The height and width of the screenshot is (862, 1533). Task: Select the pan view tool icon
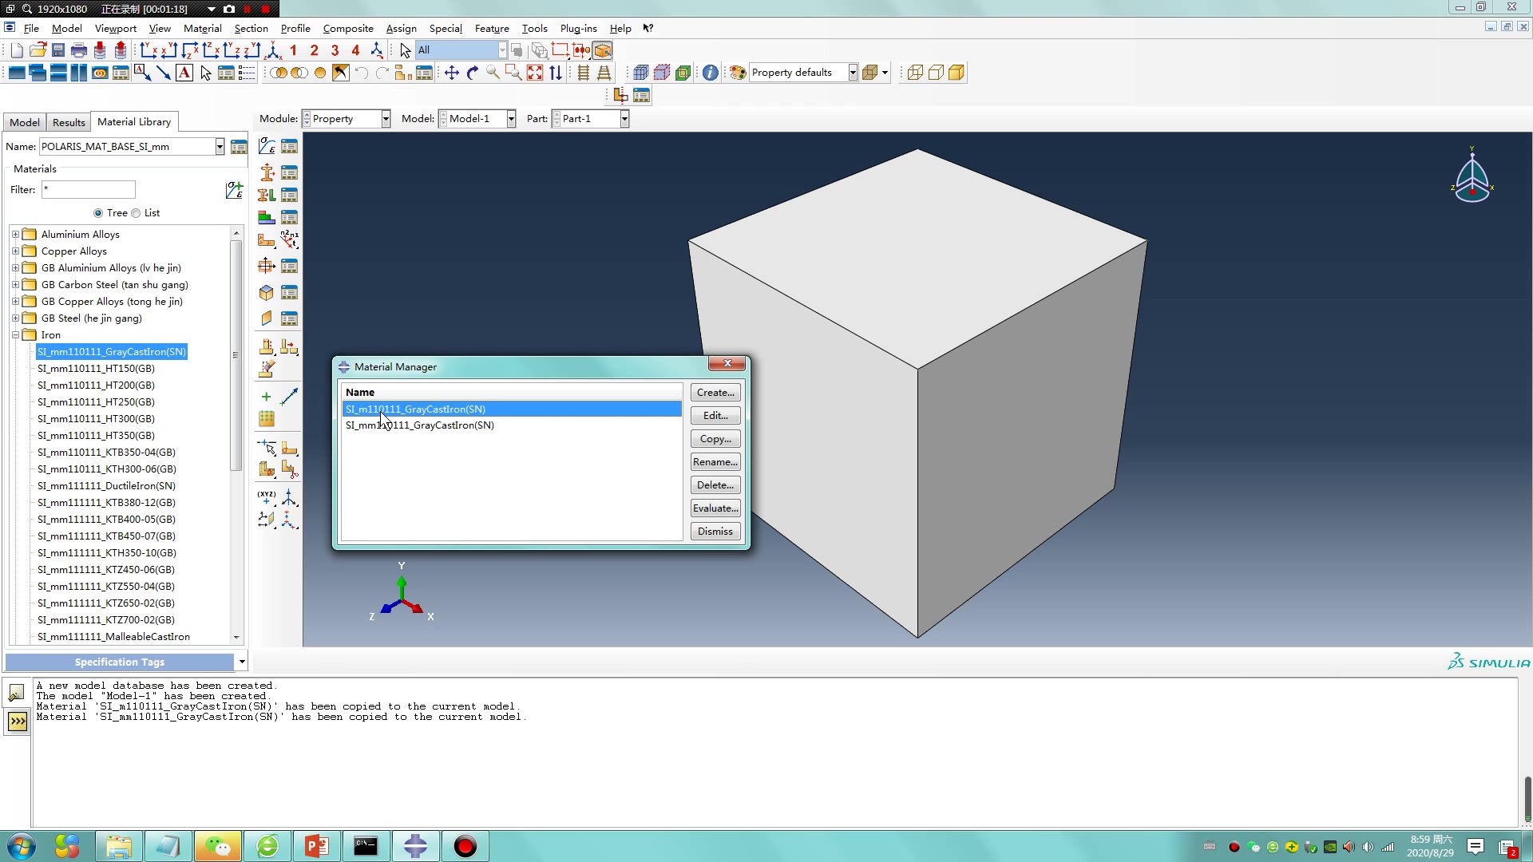pos(450,72)
